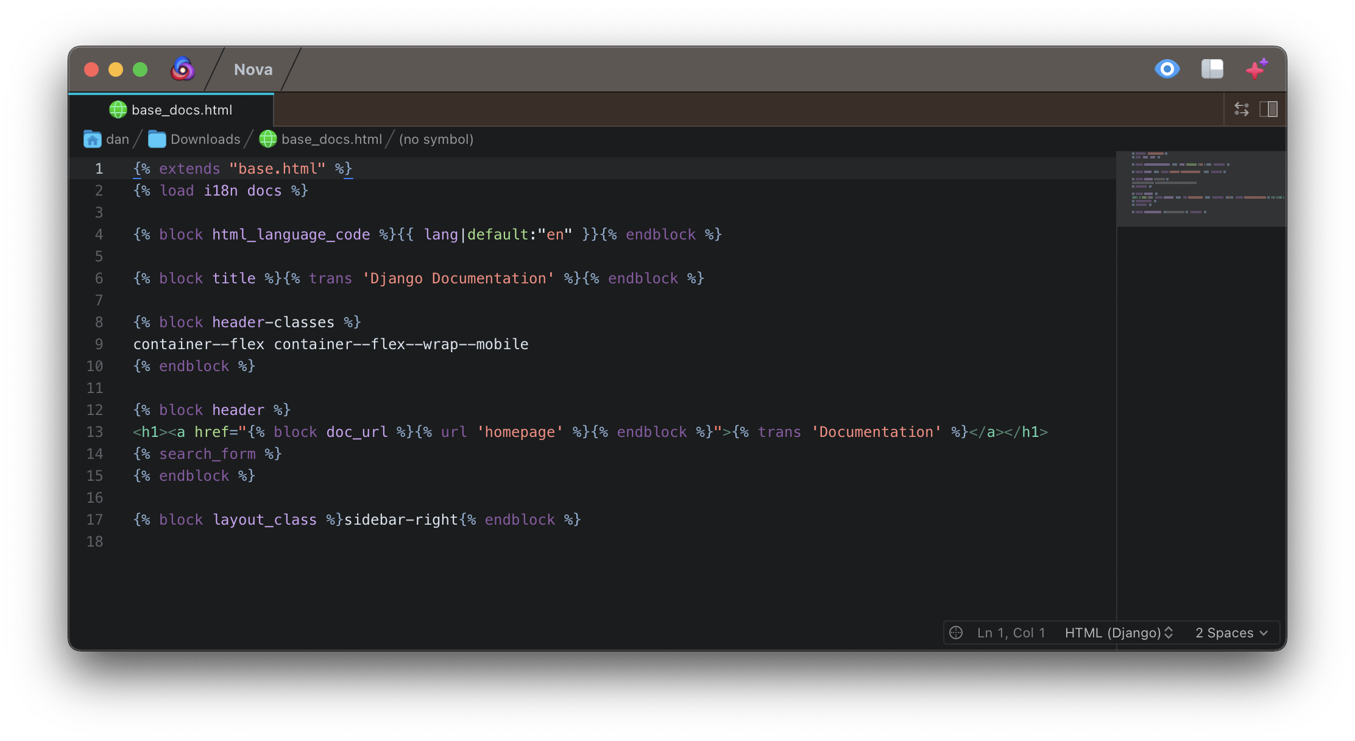Select Downloads in the breadcrumb path
The width and height of the screenshot is (1355, 741).
205,139
